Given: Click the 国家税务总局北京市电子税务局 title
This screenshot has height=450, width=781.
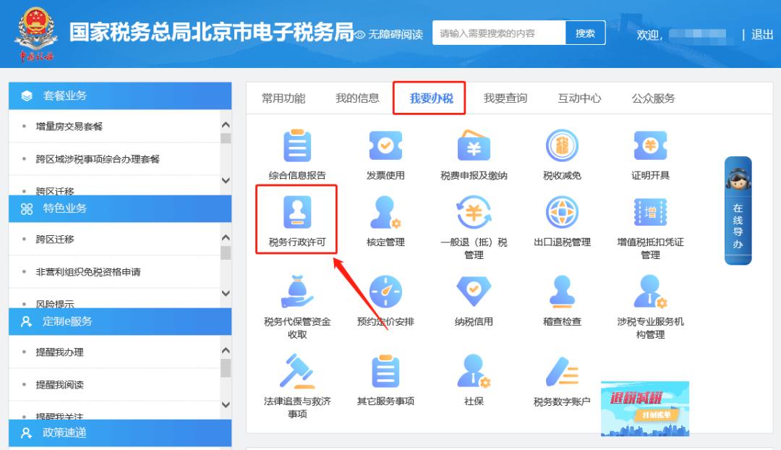Looking at the screenshot, I should 211,32.
